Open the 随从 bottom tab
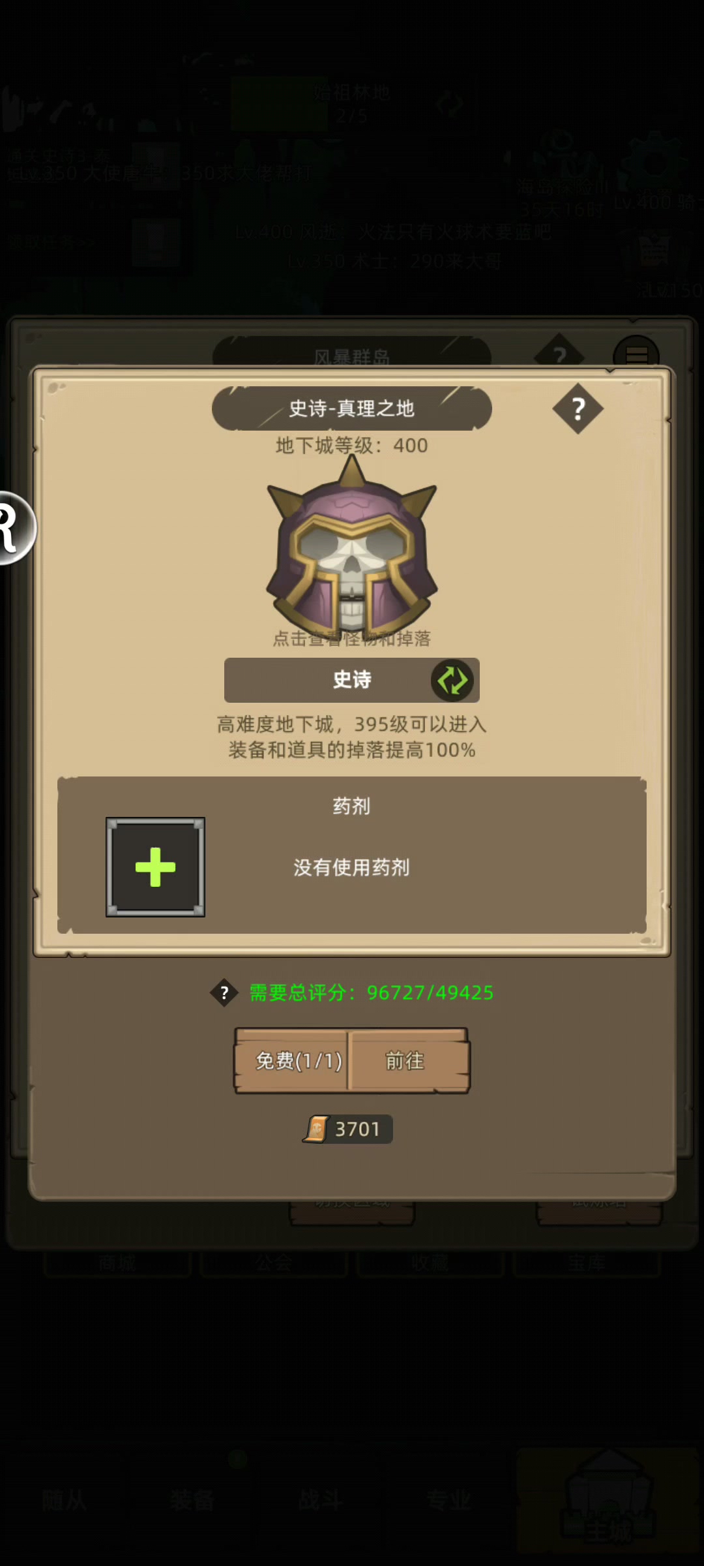 point(64,1500)
